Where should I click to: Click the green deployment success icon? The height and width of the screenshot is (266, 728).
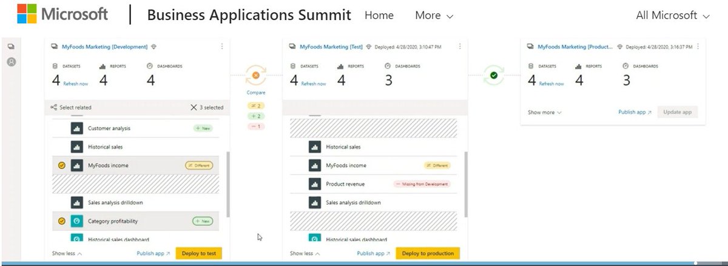coord(493,76)
